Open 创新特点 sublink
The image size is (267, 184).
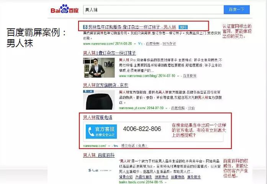point(161,177)
